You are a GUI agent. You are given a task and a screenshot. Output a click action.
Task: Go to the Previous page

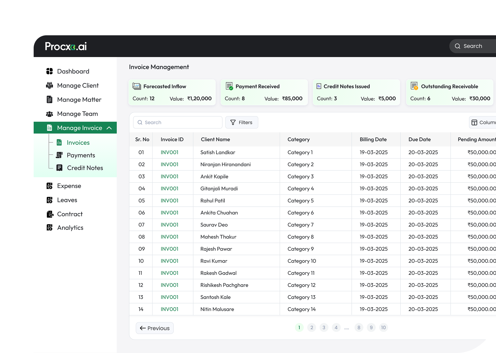(x=155, y=328)
